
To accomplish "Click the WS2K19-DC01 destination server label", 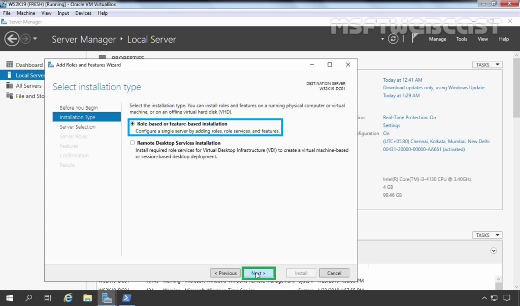I will coord(332,89).
